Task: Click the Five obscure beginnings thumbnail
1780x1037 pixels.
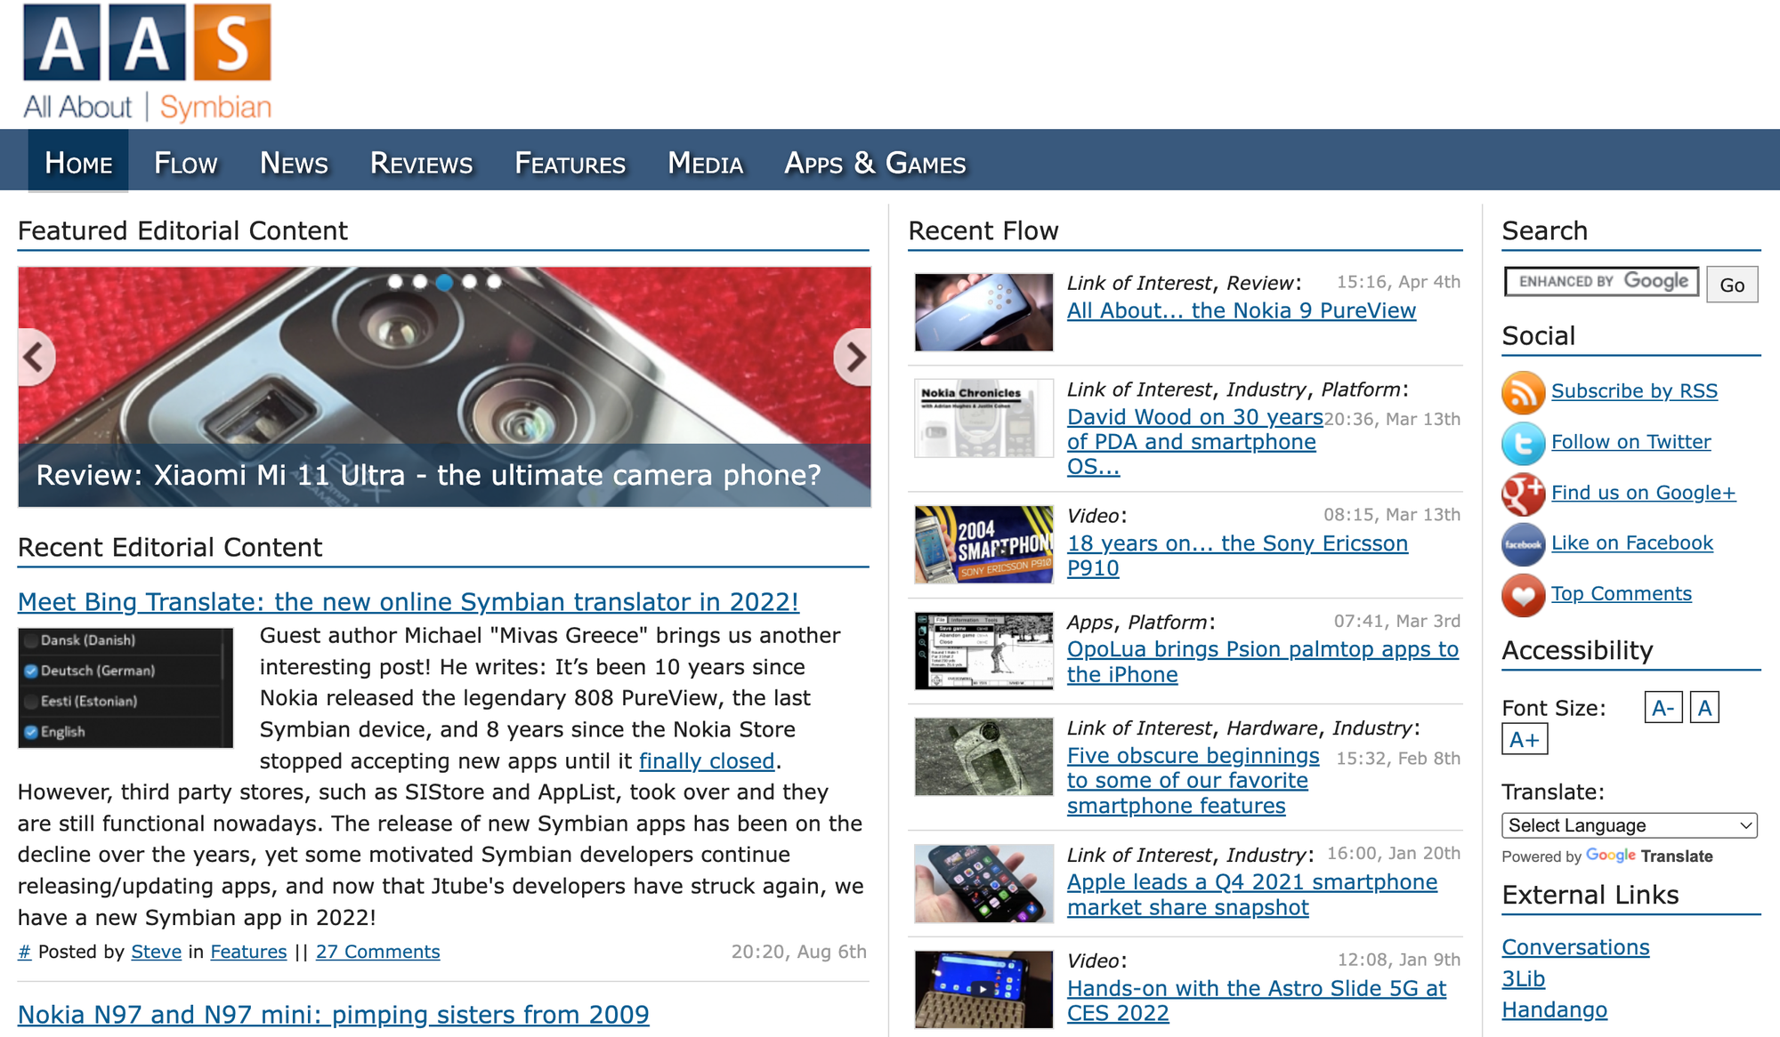Action: point(983,757)
